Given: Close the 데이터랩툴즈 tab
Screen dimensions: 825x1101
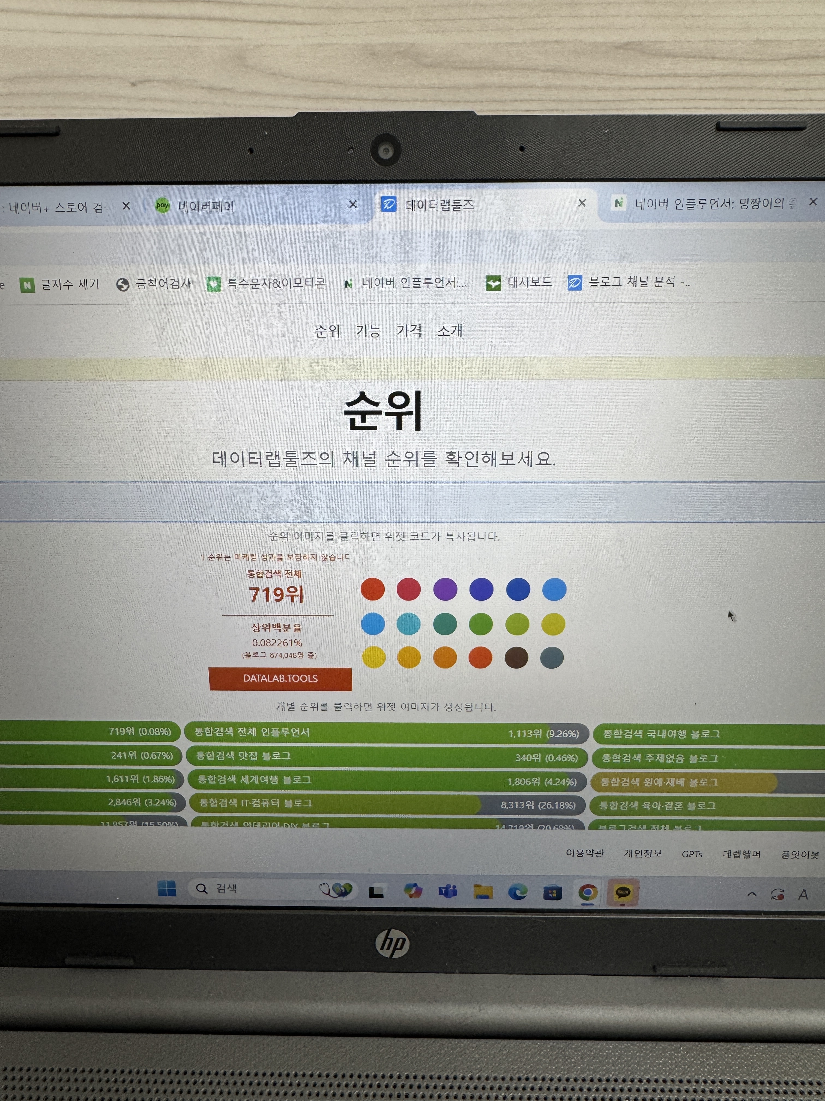Looking at the screenshot, I should coord(582,203).
